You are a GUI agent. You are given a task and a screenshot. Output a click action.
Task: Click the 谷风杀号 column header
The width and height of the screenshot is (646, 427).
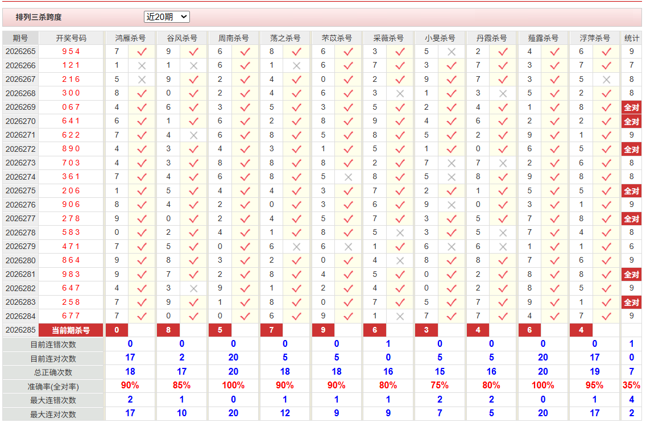[182, 38]
